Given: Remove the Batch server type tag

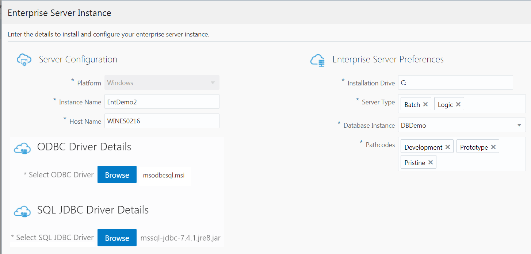Looking at the screenshot, I should [x=425, y=104].
